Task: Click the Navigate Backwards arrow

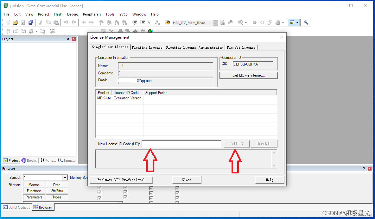Action: click(84, 22)
